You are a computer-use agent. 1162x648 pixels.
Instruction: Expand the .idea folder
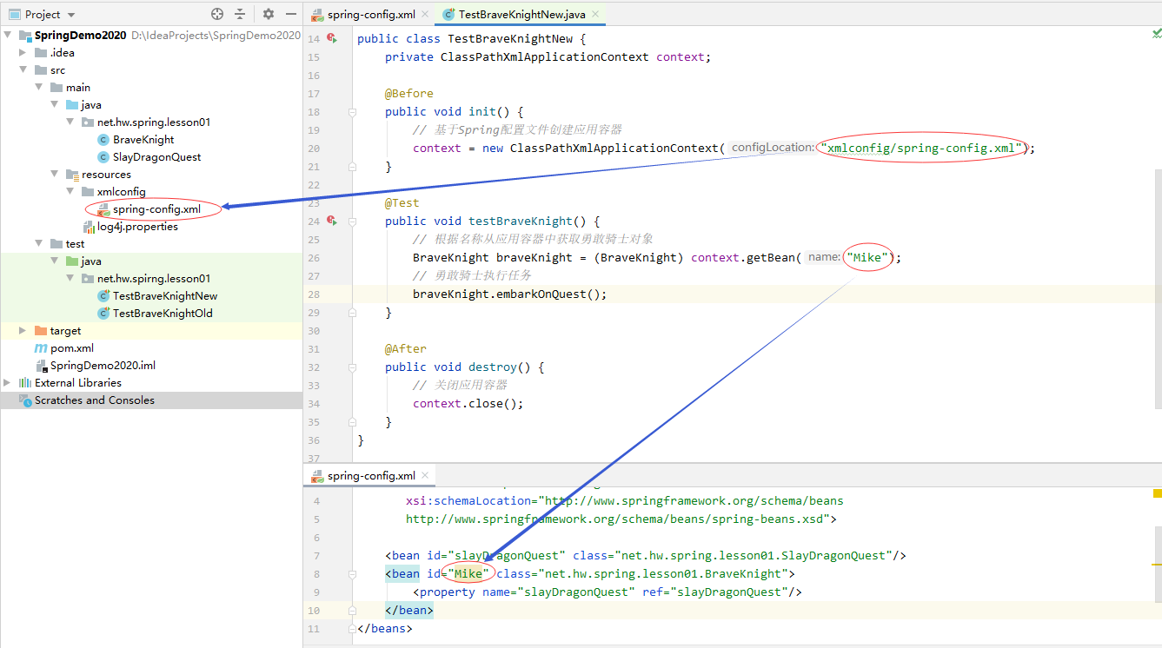pos(23,53)
